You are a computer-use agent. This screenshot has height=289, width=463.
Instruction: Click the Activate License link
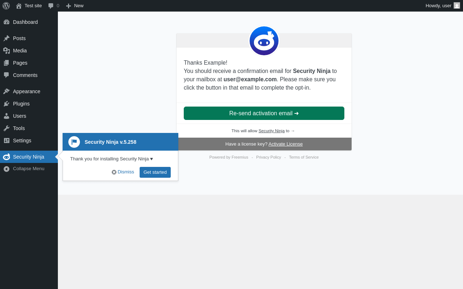285,144
